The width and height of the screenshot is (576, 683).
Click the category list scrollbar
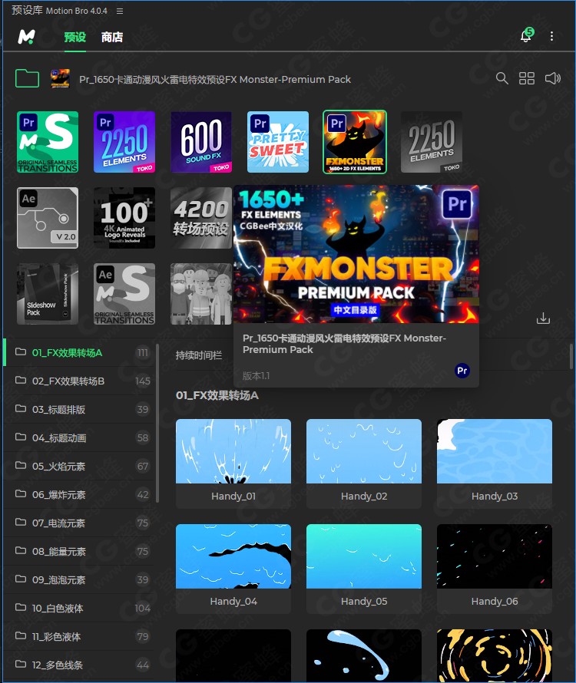tap(157, 423)
